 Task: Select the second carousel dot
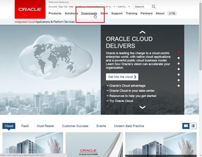click(179, 58)
